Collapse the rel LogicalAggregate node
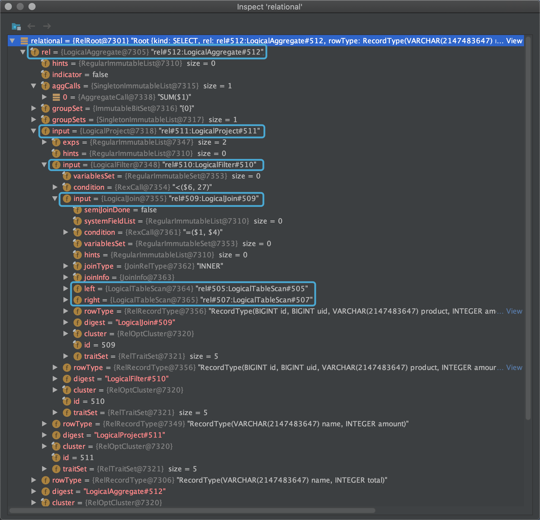 pyautogui.click(x=23, y=52)
